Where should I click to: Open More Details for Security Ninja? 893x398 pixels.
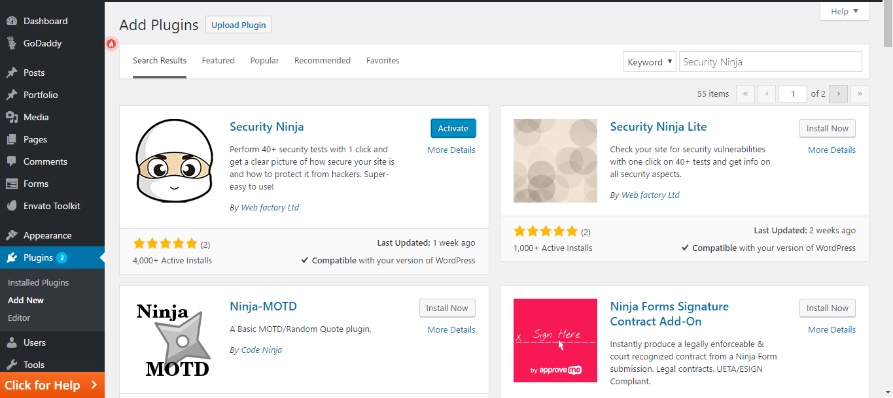coord(451,150)
